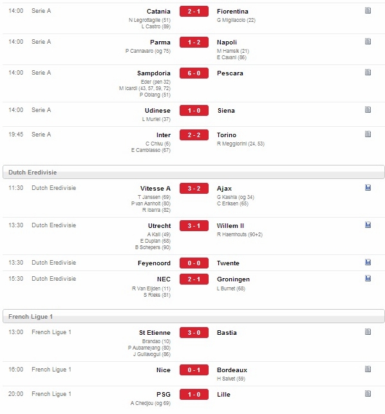The height and width of the screenshot is (414, 385).
Task: Open the Ajax team link
Action: 224,189
